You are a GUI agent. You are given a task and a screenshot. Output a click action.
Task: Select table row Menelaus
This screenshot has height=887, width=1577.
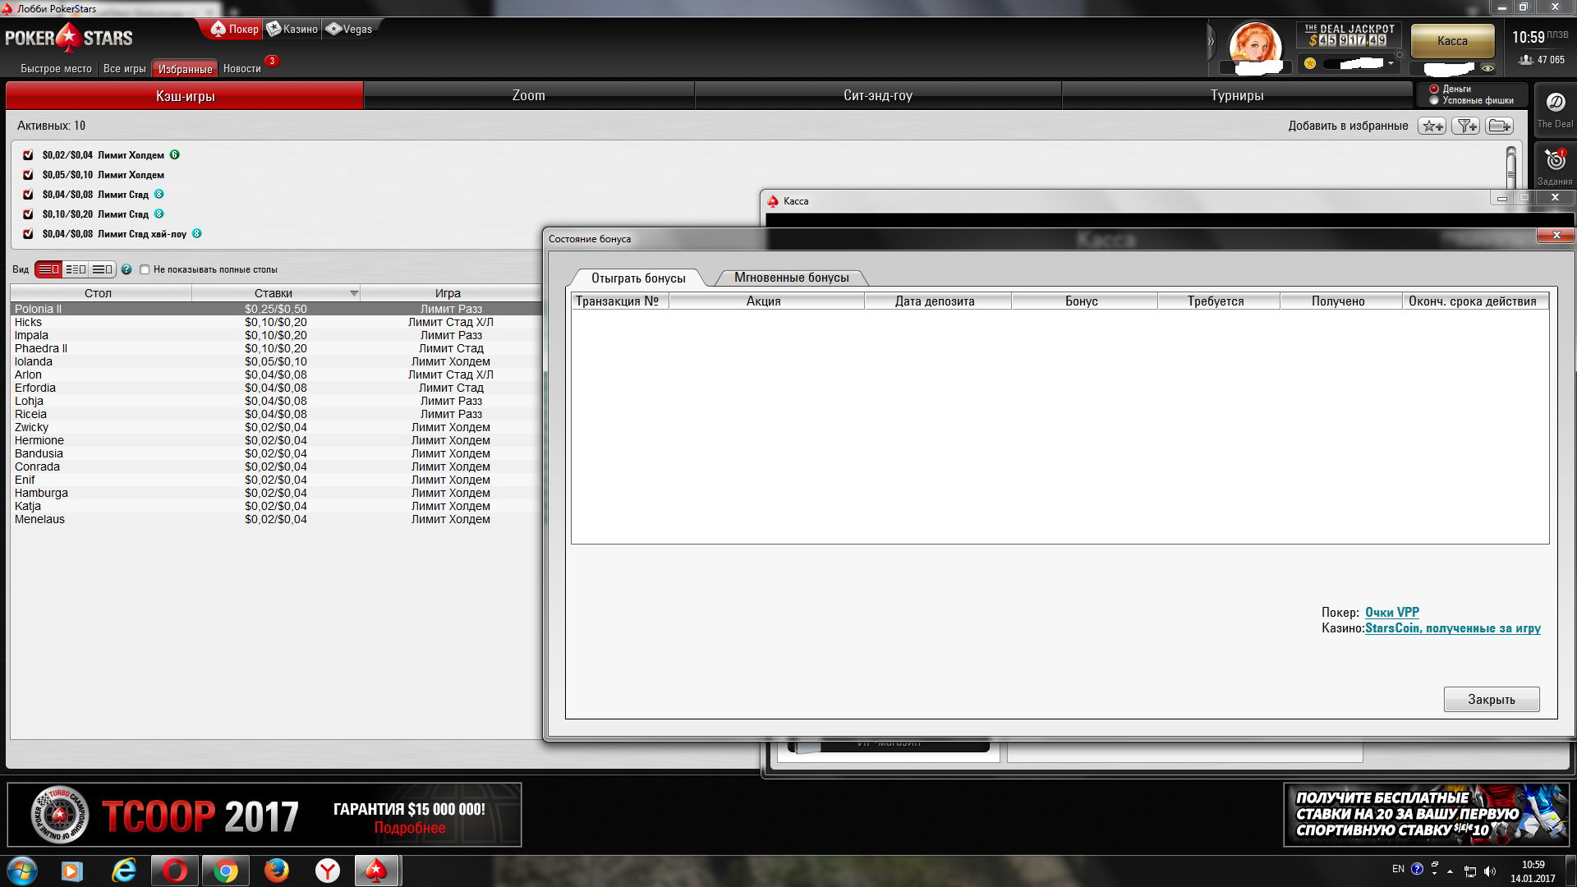click(276, 519)
